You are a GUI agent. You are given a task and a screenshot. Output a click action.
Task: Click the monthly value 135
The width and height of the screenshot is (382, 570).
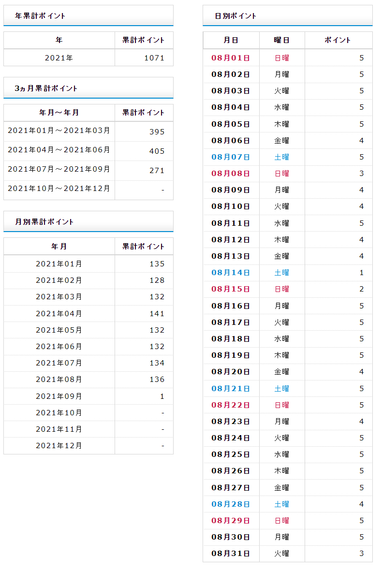(x=157, y=264)
